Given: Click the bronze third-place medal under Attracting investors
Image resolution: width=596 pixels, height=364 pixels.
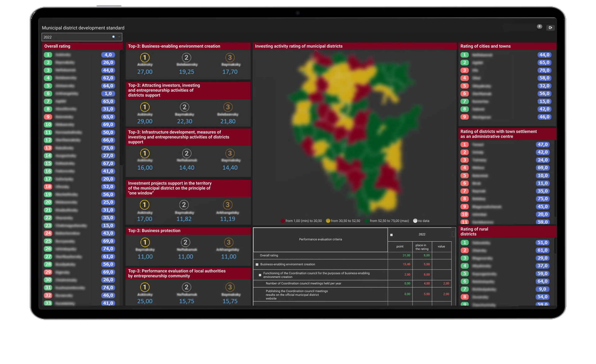Looking at the screenshot, I should [x=228, y=107].
